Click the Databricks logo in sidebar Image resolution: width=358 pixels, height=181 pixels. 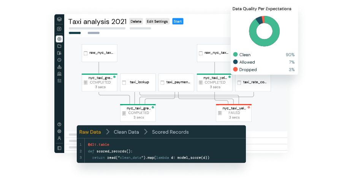pyautogui.click(x=59, y=20)
